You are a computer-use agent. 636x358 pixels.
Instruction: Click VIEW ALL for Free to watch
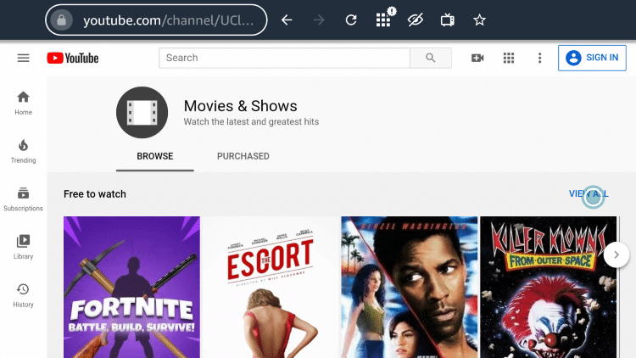(589, 194)
